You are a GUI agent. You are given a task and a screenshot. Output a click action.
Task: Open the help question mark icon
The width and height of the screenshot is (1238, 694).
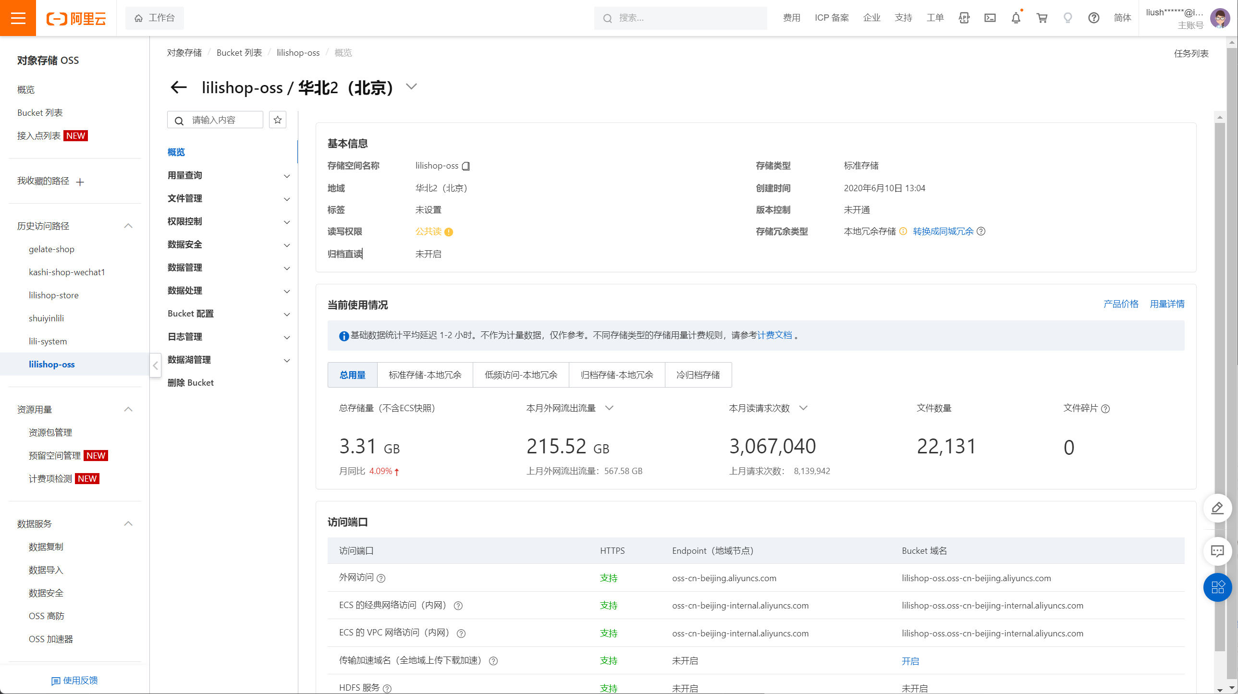[1094, 18]
